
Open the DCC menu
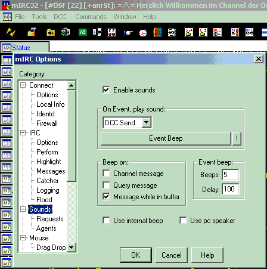coord(60,17)
